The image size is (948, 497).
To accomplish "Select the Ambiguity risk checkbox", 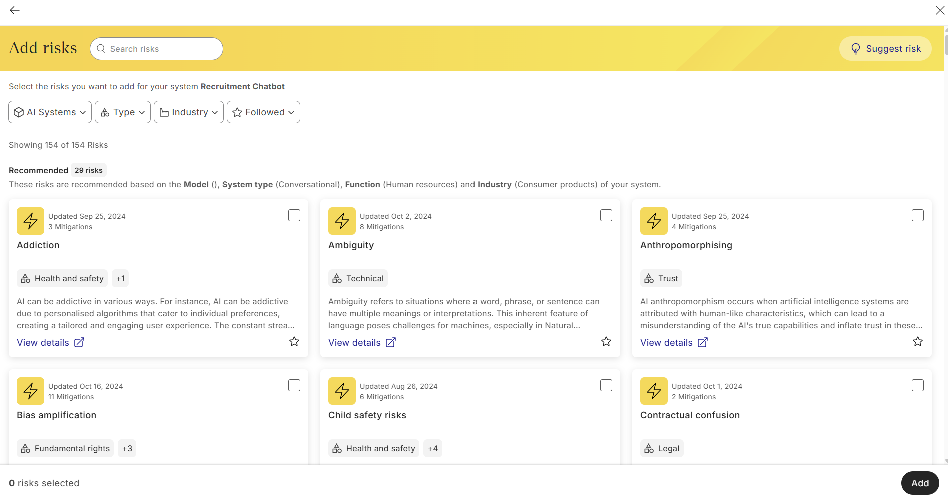I will point(606,215).
